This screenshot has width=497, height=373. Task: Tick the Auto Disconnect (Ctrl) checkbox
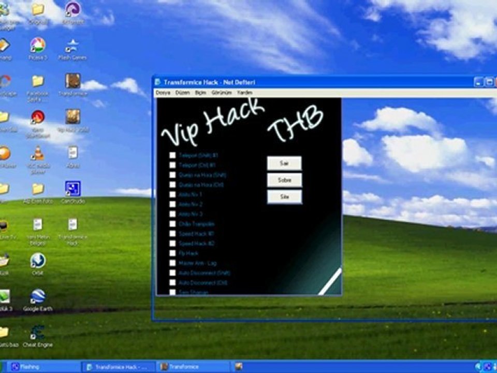coord(172,282)
